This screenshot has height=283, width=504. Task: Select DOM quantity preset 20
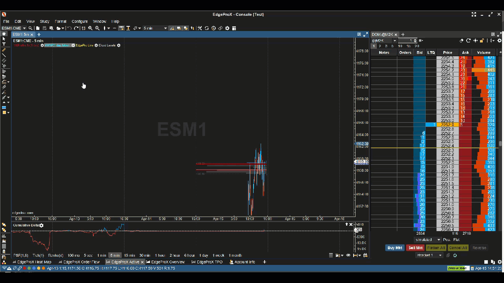tap(417, 46)
